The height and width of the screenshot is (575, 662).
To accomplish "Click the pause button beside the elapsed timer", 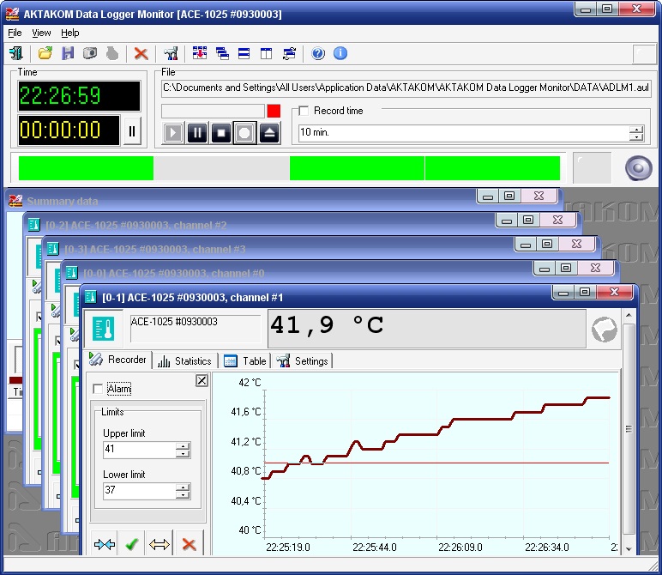I will click(x=132, y=131).
